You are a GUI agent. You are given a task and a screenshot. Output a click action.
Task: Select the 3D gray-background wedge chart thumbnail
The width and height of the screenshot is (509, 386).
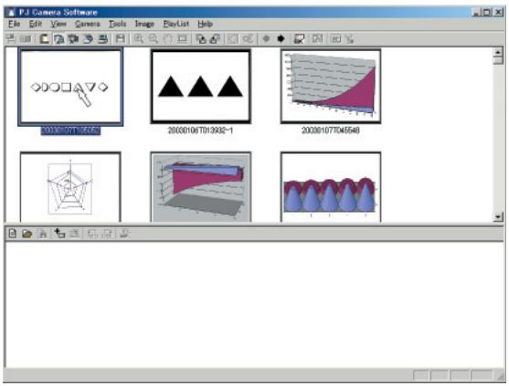coord(201,187)
